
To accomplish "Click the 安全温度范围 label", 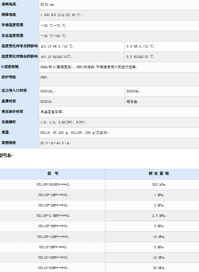I will pos(13,35).
